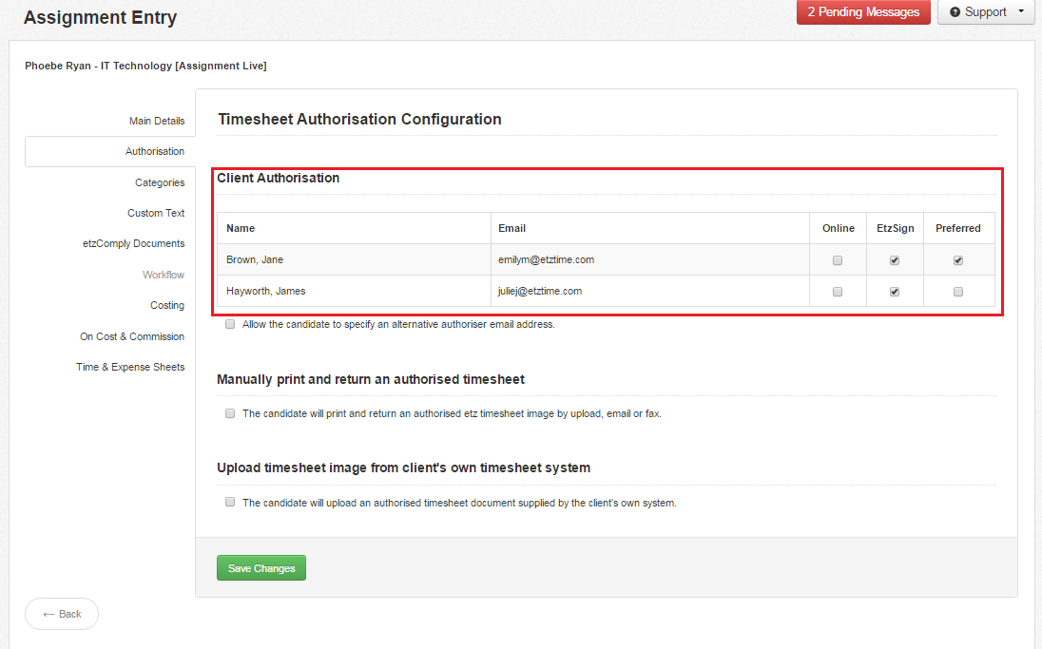
Task: Select the email juliej@etztime.com
Action: (x=540, y=291)
